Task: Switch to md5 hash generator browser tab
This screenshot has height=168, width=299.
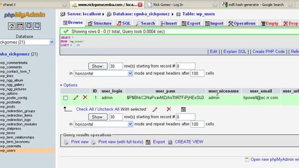Action: (x=258, y=5)
